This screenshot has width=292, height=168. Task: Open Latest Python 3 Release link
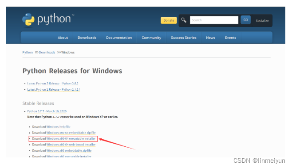(x=53, y=84)
